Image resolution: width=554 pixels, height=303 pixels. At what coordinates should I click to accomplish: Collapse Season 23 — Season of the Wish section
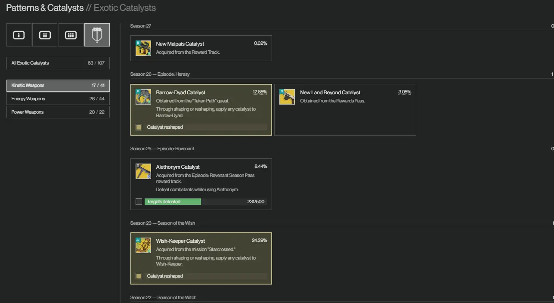(162, 223)
